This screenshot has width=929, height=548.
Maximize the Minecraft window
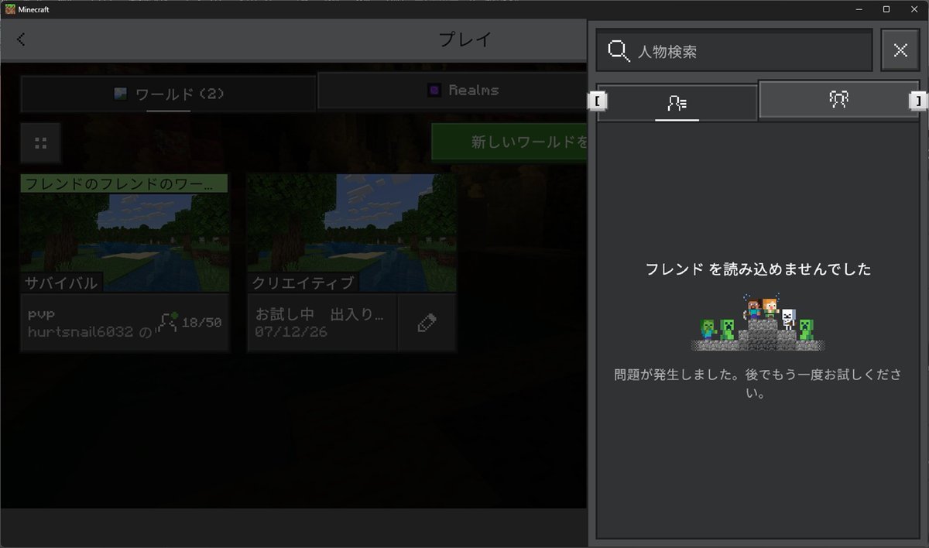886,9
